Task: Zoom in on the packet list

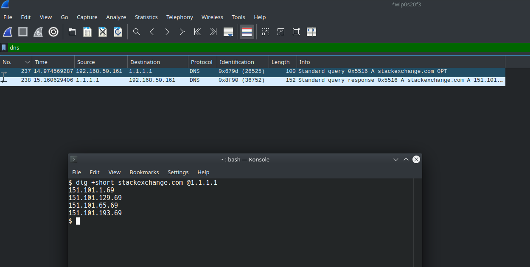Action: click(x=265, y=31)
